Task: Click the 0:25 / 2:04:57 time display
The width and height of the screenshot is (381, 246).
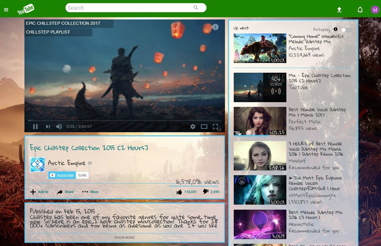Action: (79, 127)
